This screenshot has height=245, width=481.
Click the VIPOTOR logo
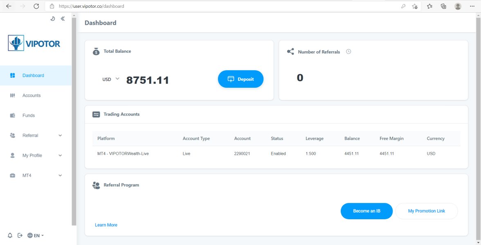34,43
